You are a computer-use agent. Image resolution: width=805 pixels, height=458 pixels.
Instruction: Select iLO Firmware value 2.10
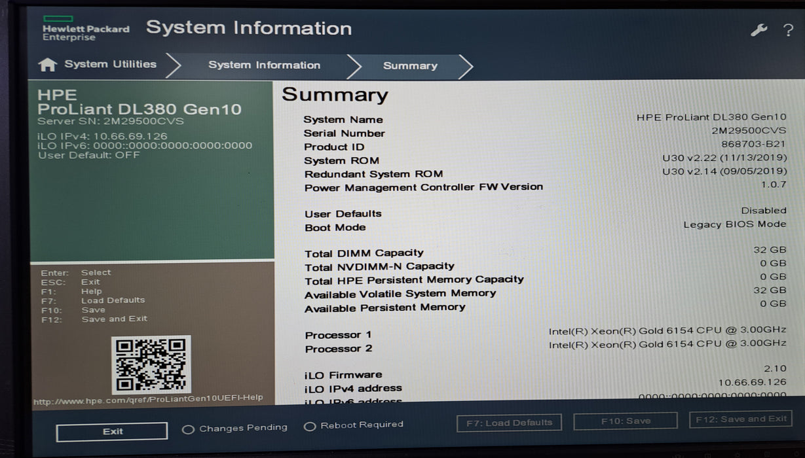click(775, 369)
